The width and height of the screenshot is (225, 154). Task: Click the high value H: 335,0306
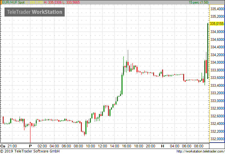53,2
